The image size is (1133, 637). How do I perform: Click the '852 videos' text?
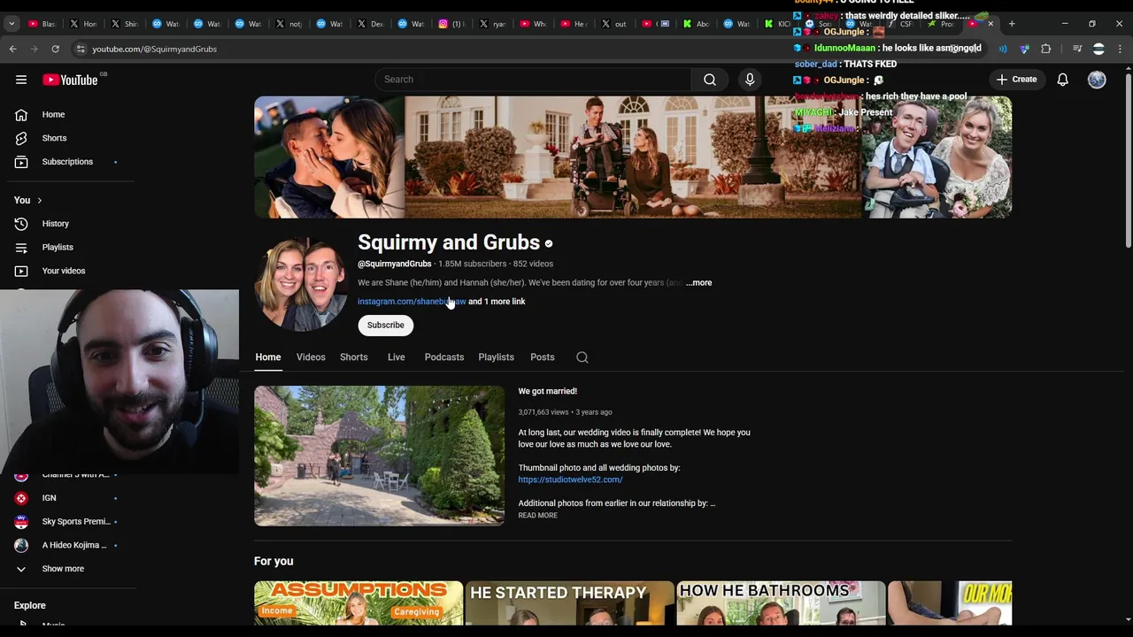533,264
